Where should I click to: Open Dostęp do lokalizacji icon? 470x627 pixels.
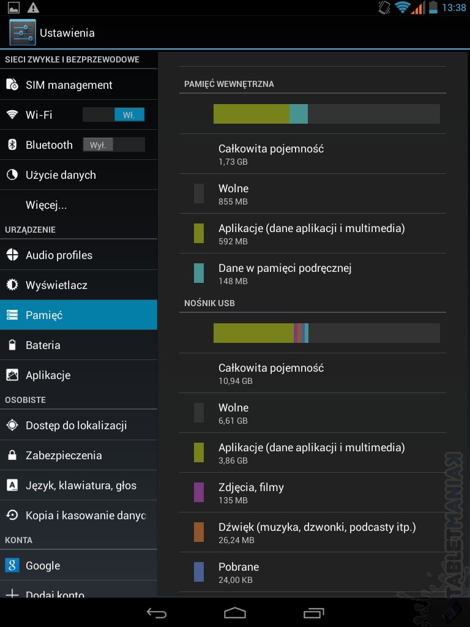point(12,426)
